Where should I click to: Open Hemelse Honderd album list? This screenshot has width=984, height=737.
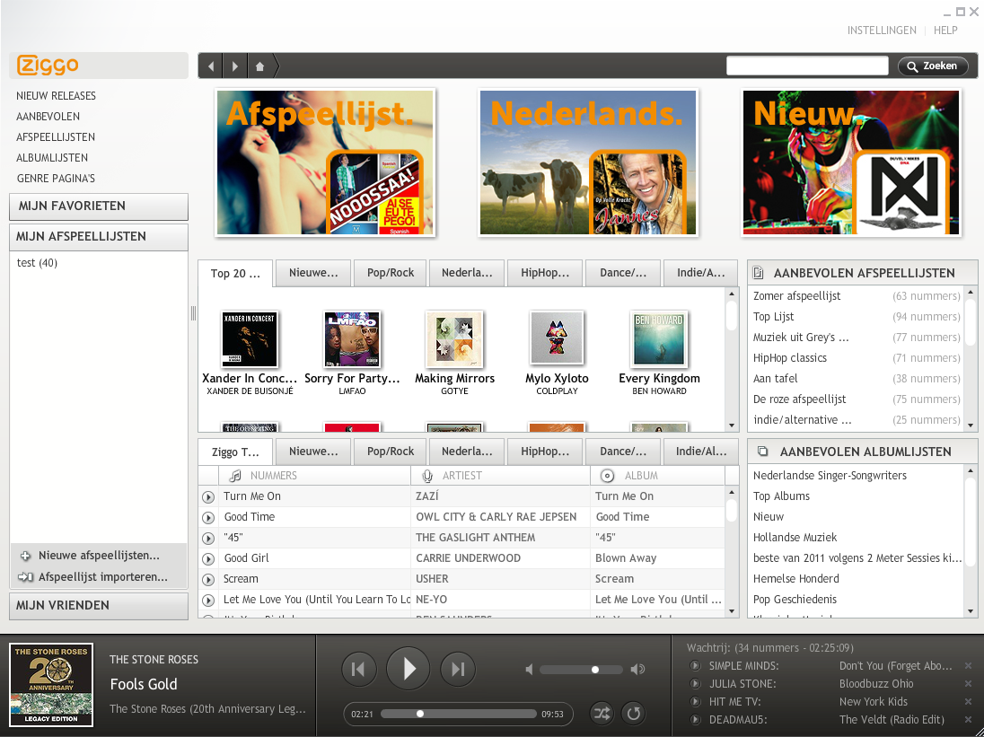tap(795, 579)
